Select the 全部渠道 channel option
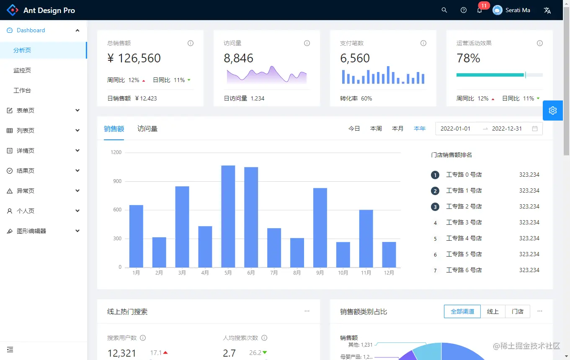The height and width of the screenshot is (360, 570). point(462,311)
